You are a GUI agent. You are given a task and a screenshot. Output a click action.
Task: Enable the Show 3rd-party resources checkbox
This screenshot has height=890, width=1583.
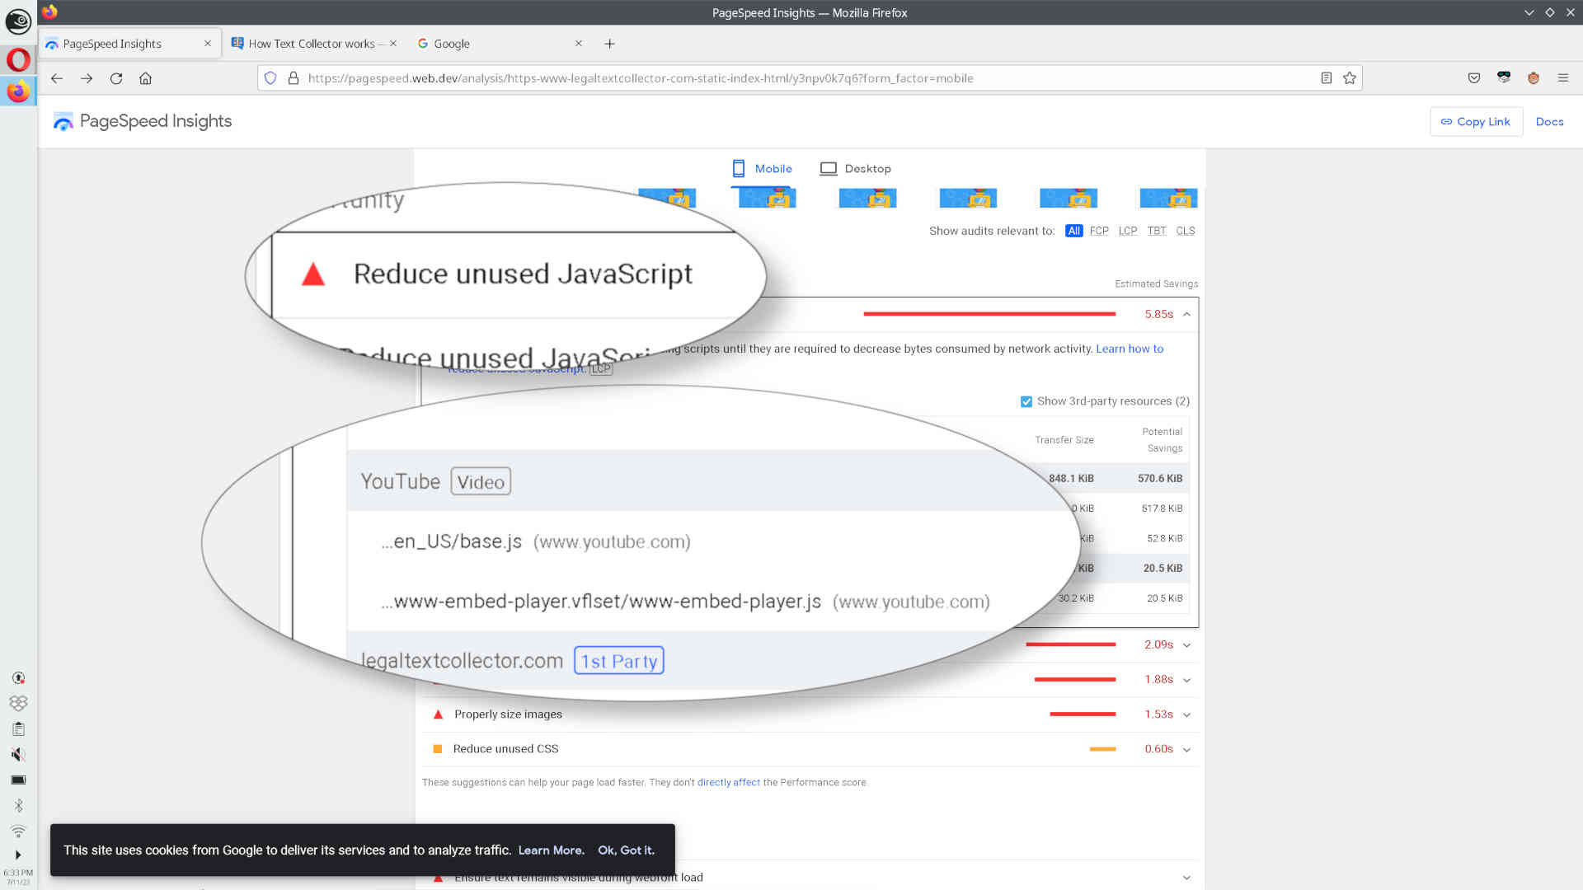(x=1026, y=401)
